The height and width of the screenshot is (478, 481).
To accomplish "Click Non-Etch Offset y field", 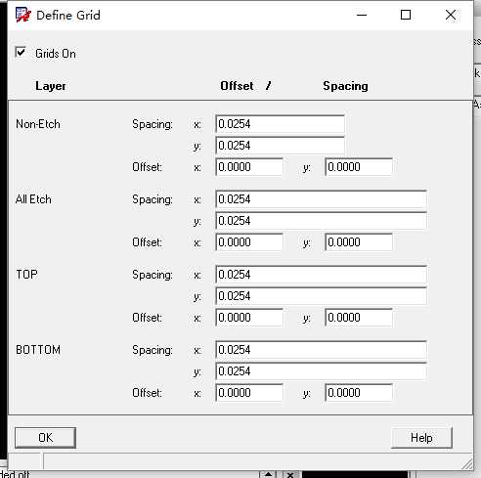I will click(359, 167).
